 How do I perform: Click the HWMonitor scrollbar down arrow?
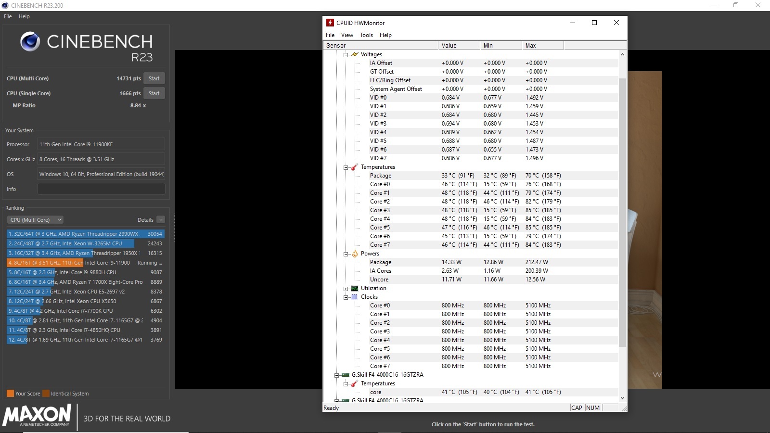pyautogui.click(x=622, y=397)
